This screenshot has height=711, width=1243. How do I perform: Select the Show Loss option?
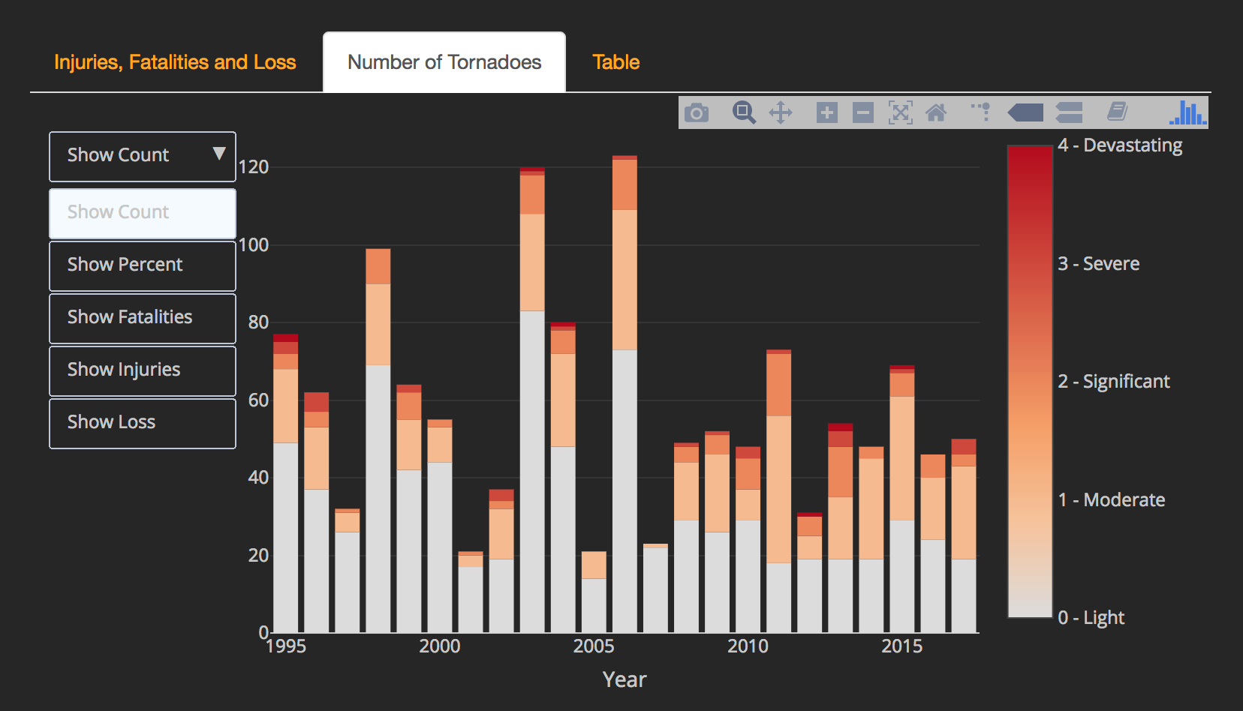pos(143,423)
